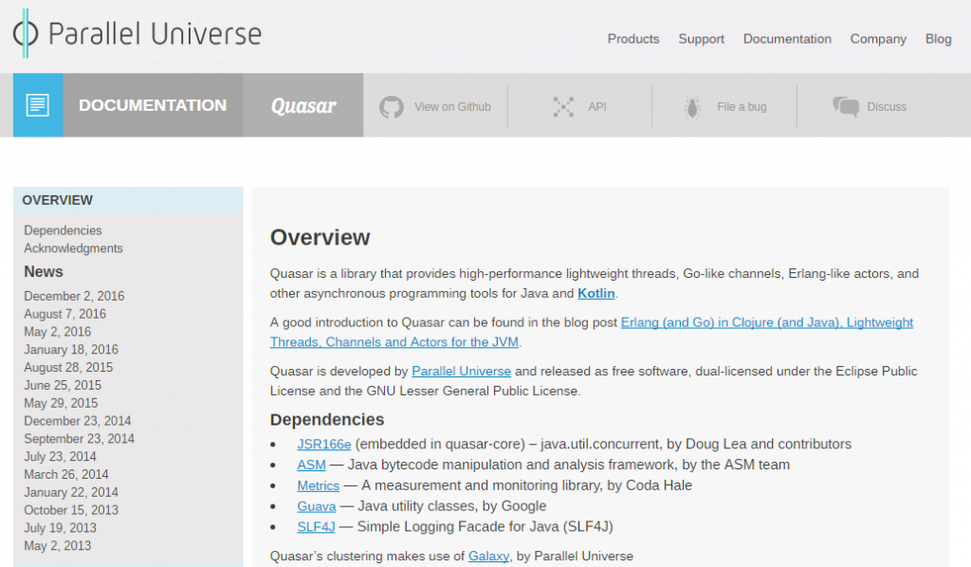Click the Discuss speech bubbles icon
Image resolution: width=971 pixels, height=567 pixels.
point(846,107)
